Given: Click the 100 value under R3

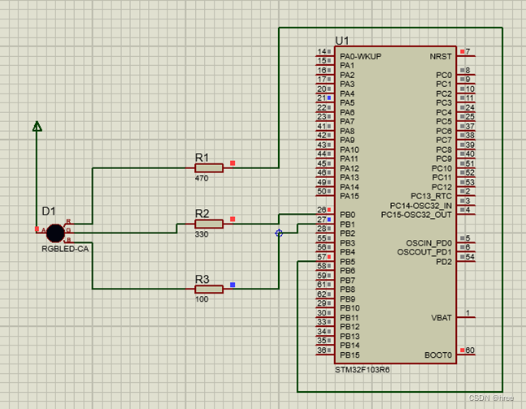Looking at the screenshot, I should (202, 299).
